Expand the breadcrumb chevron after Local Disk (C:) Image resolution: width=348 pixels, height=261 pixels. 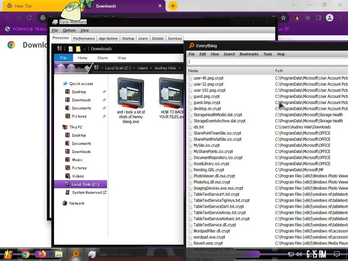pyautogui.click(x=134, y=68)
